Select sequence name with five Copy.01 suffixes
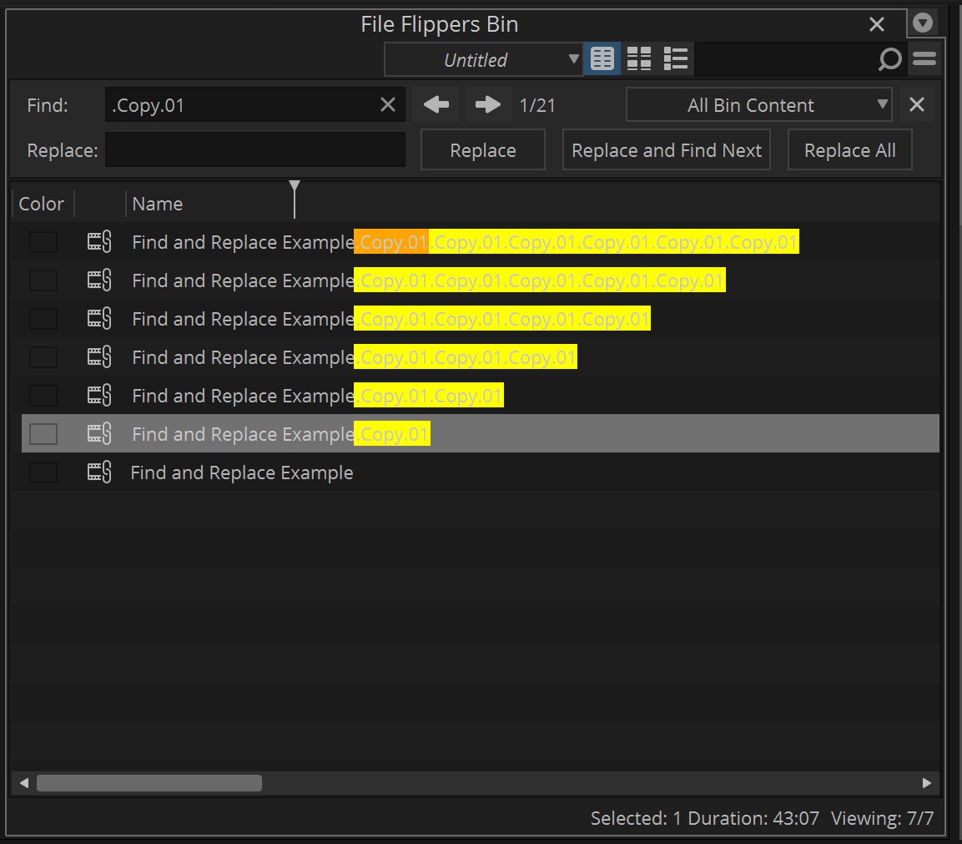 tap(428, 280)
